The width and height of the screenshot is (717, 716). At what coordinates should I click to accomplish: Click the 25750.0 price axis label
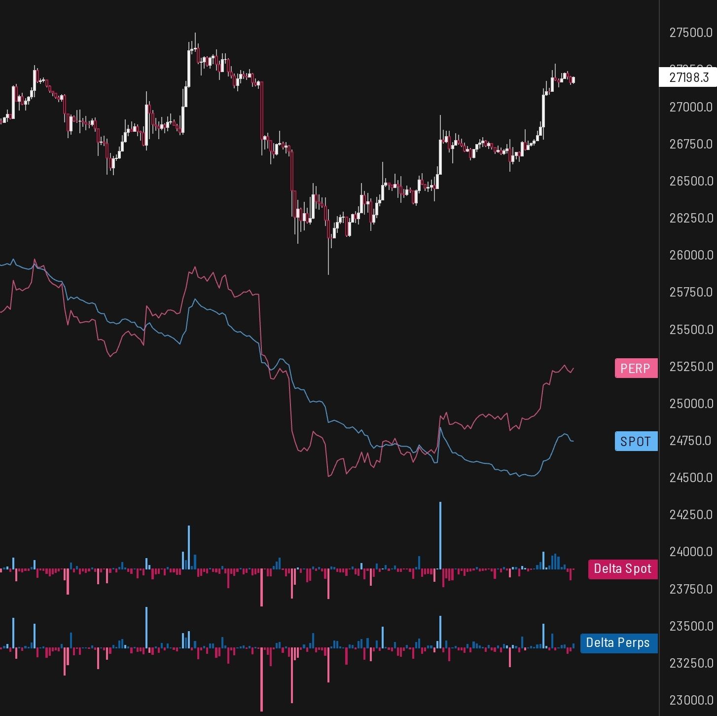coord(690,292)
